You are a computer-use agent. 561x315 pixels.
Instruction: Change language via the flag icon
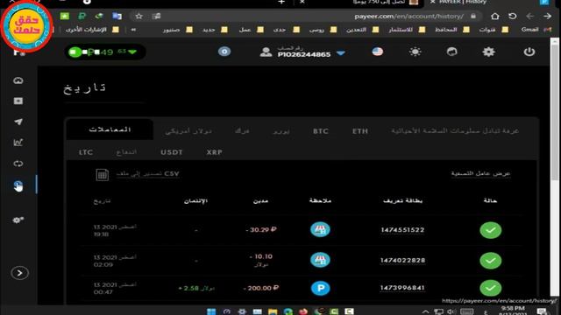[x=378, y=52]
